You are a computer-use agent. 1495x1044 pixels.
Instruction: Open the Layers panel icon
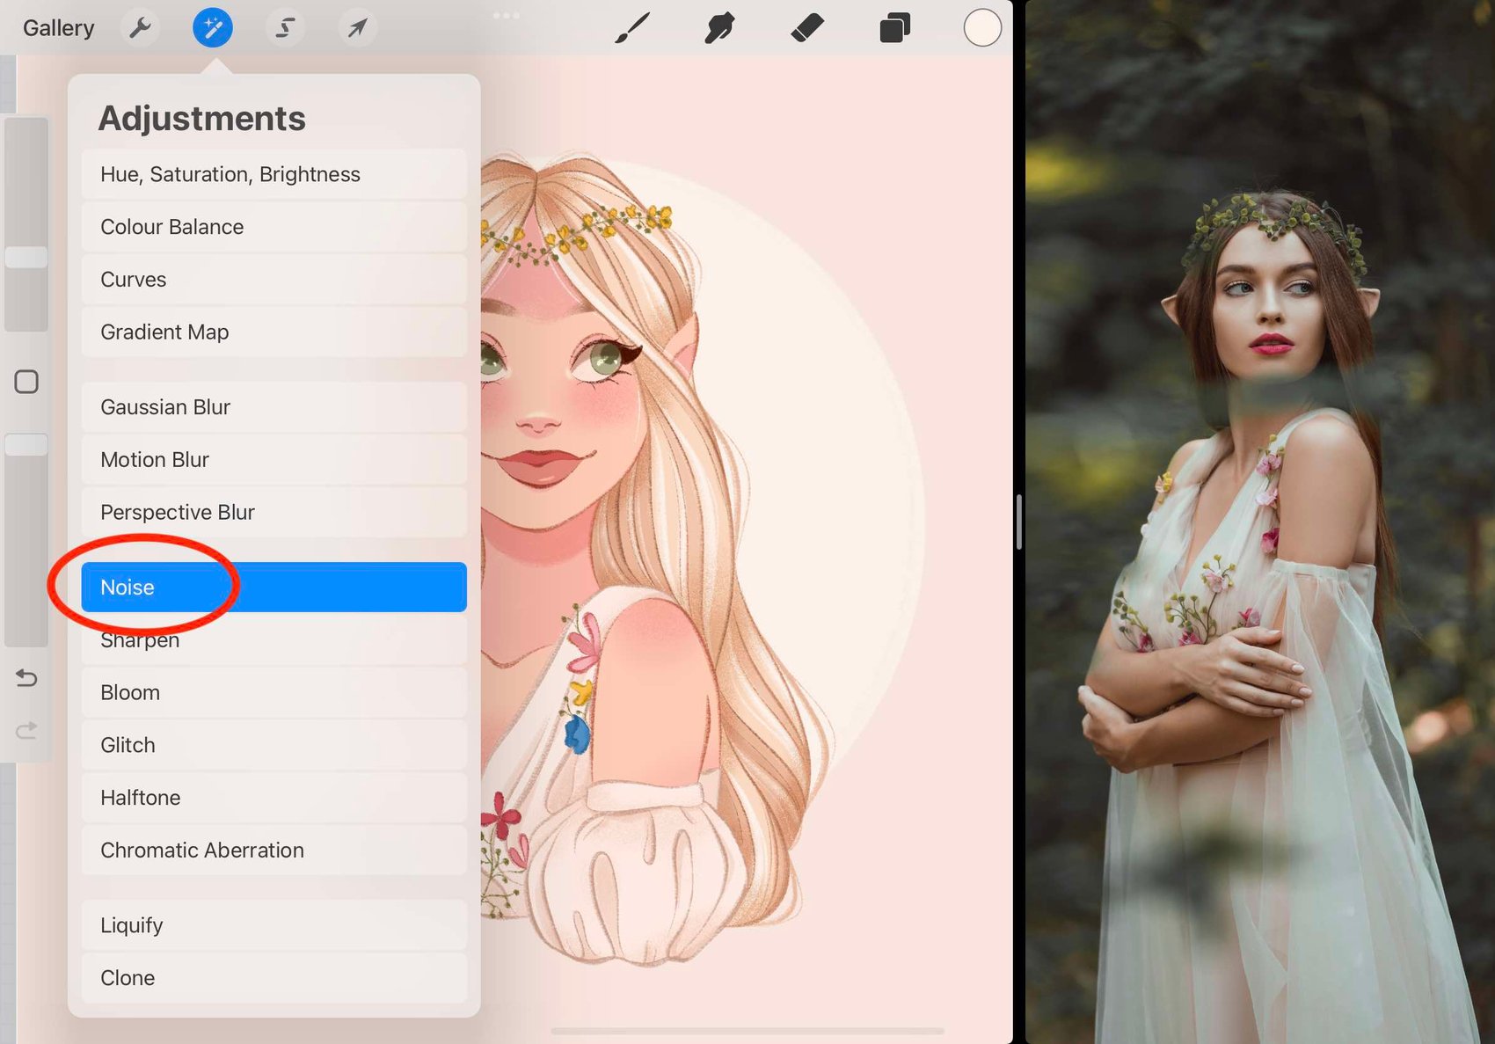coord(894,28)
